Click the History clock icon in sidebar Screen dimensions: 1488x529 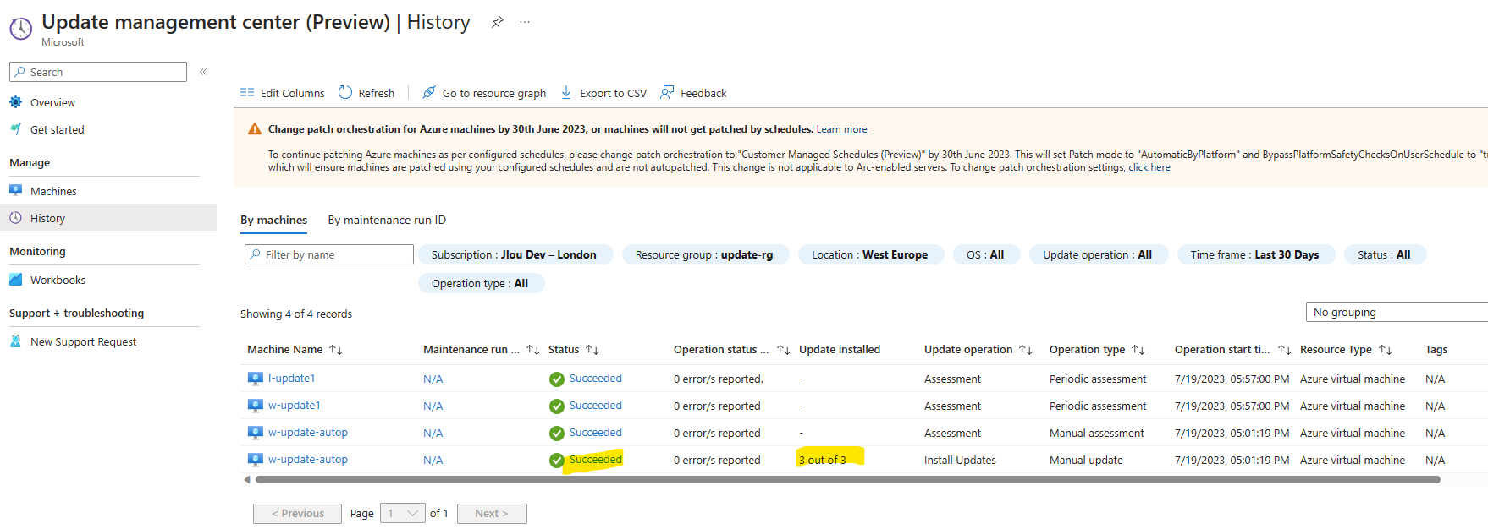click(x=16, y=218)
